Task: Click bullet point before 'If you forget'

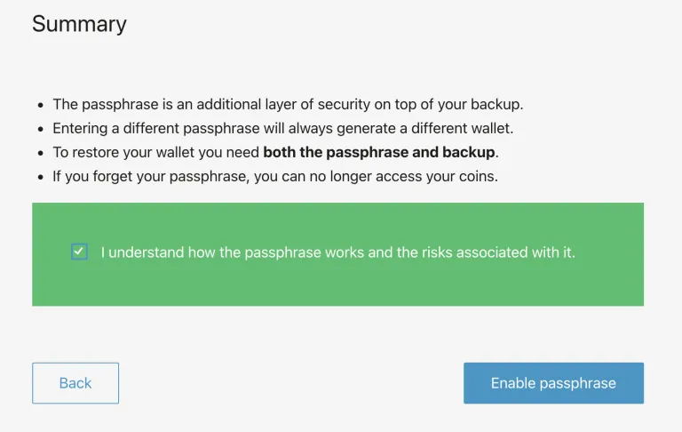Action: (x=38, y=177)
